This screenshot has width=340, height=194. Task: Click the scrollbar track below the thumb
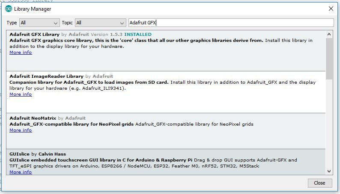[x=329, y=123]
